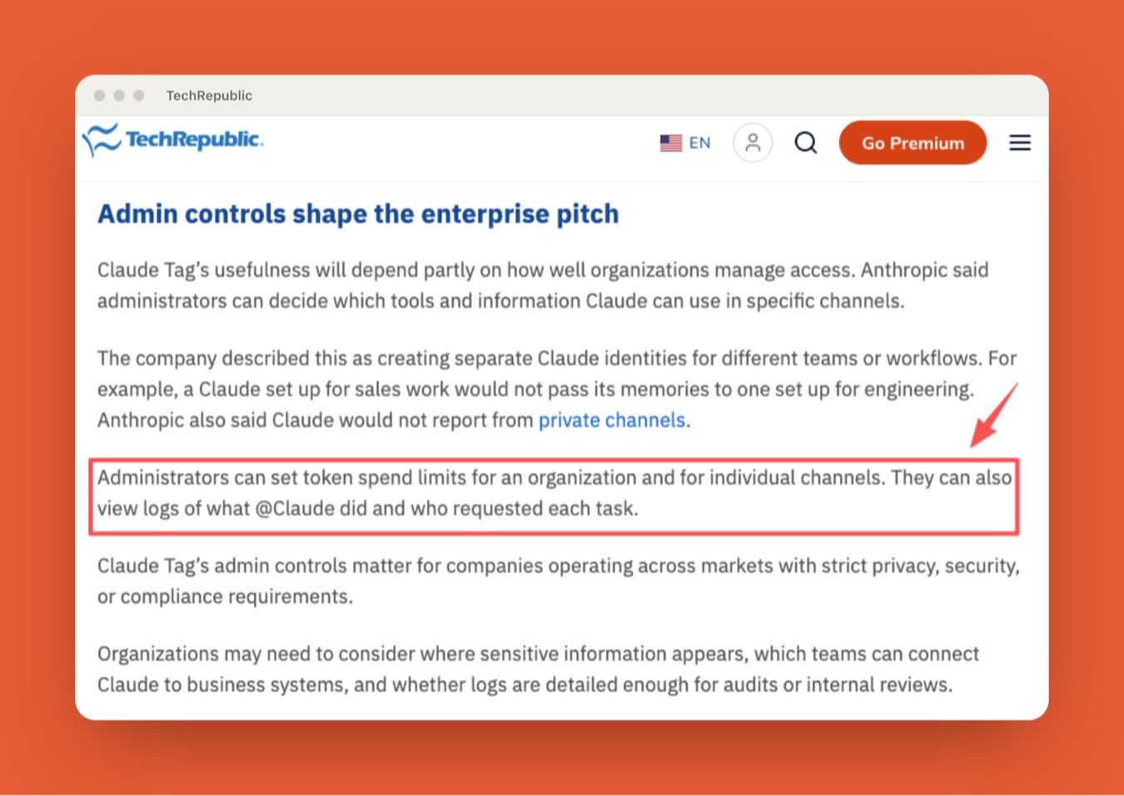The height and width of the screenshot is (796, 1124).
Task: Open the search magnifier icon
Action: 806,142
